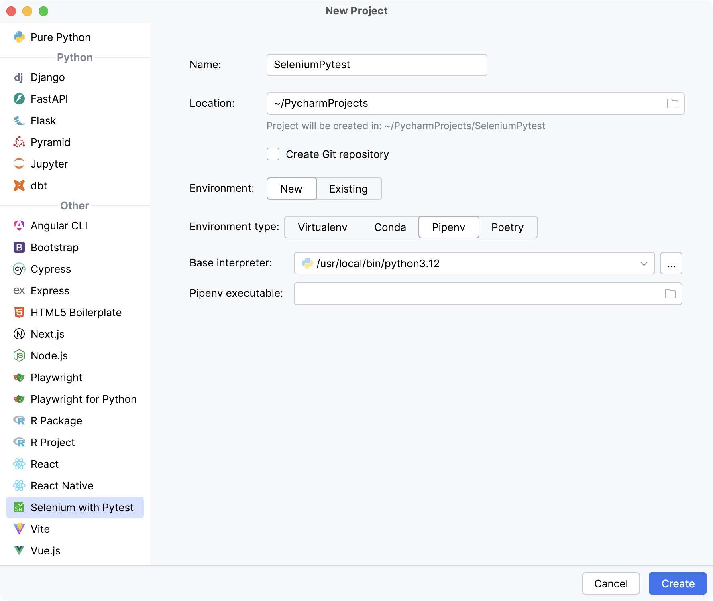This screenshot has width=713, height=601.
Task: Select the Pure Python project type icon
Action: 19,37
